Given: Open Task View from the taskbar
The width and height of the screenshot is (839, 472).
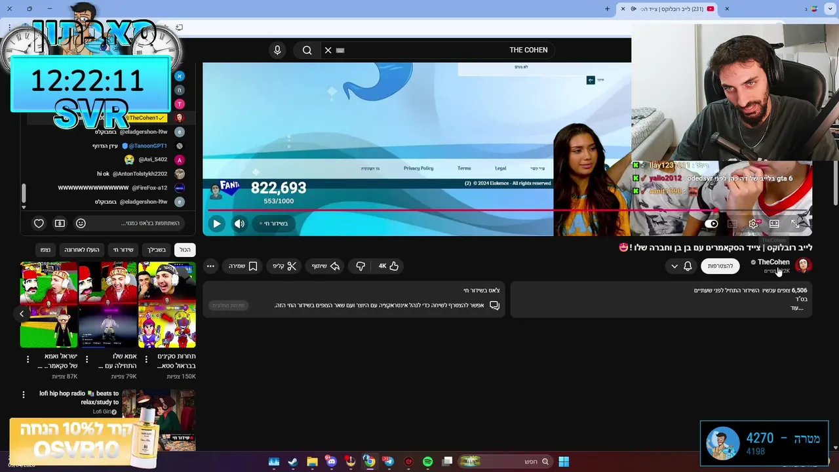Looking at the screenshot, I should [447, 462].
